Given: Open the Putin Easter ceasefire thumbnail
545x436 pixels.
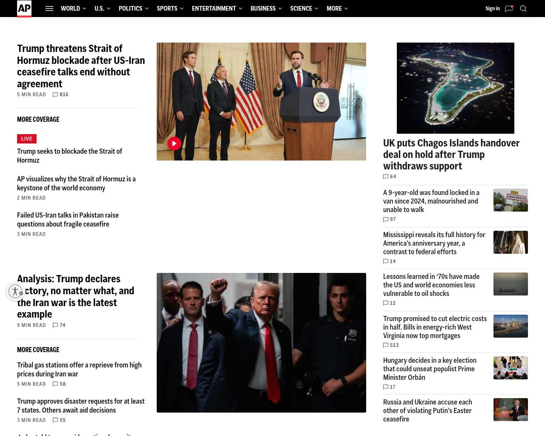Looking at the screenshot, I should coord(511,410).
